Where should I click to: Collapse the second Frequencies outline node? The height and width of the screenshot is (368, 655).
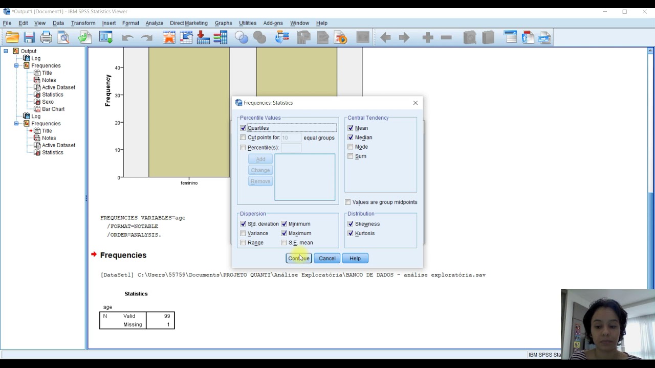(16, 124)
